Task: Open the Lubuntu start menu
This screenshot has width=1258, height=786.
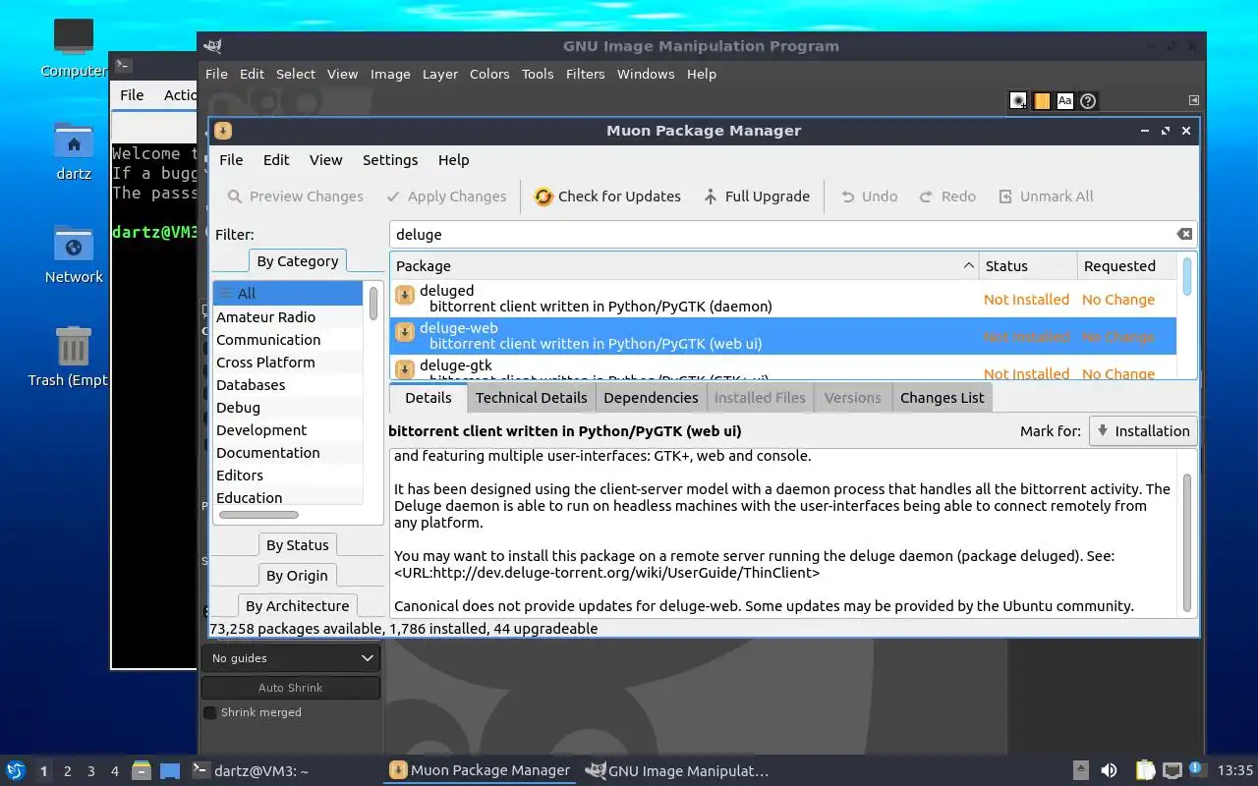Action: 16,770
